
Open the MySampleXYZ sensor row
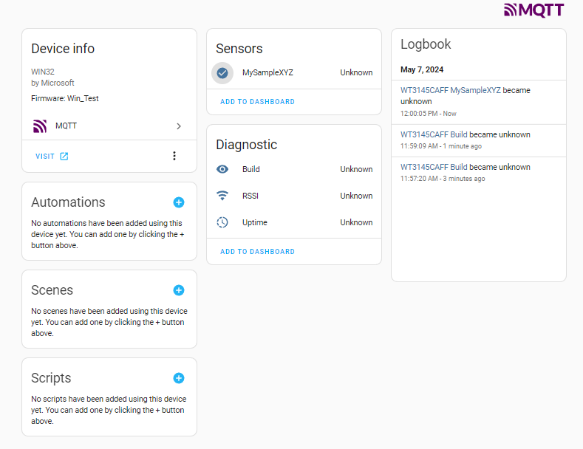(294, 73)
